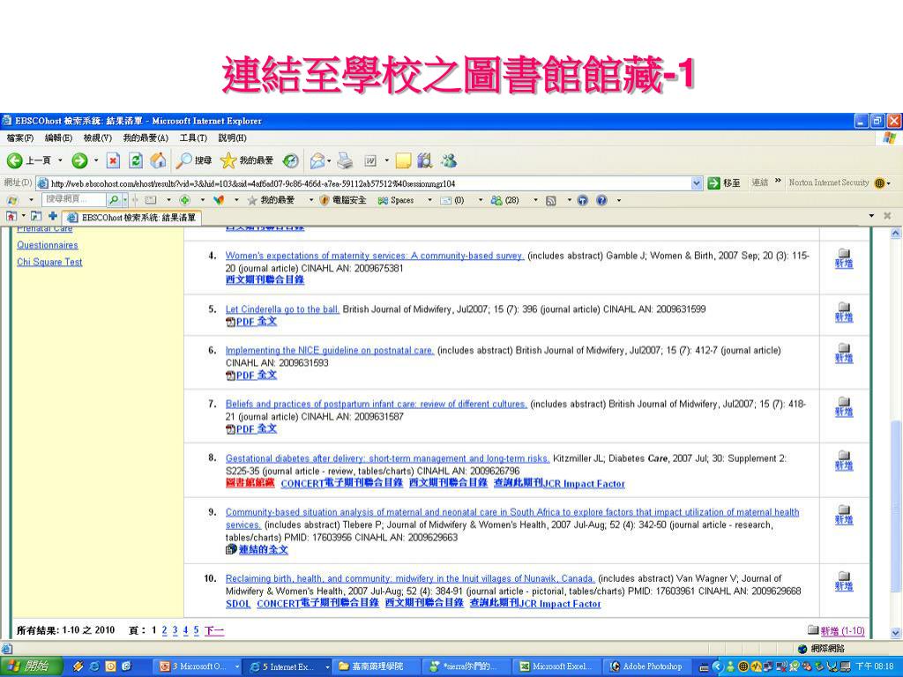Open the Chi Square Test sidebar link

point(49,263)
